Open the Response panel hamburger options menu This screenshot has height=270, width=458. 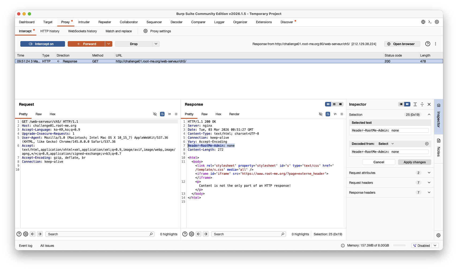(x=342, y=114)
